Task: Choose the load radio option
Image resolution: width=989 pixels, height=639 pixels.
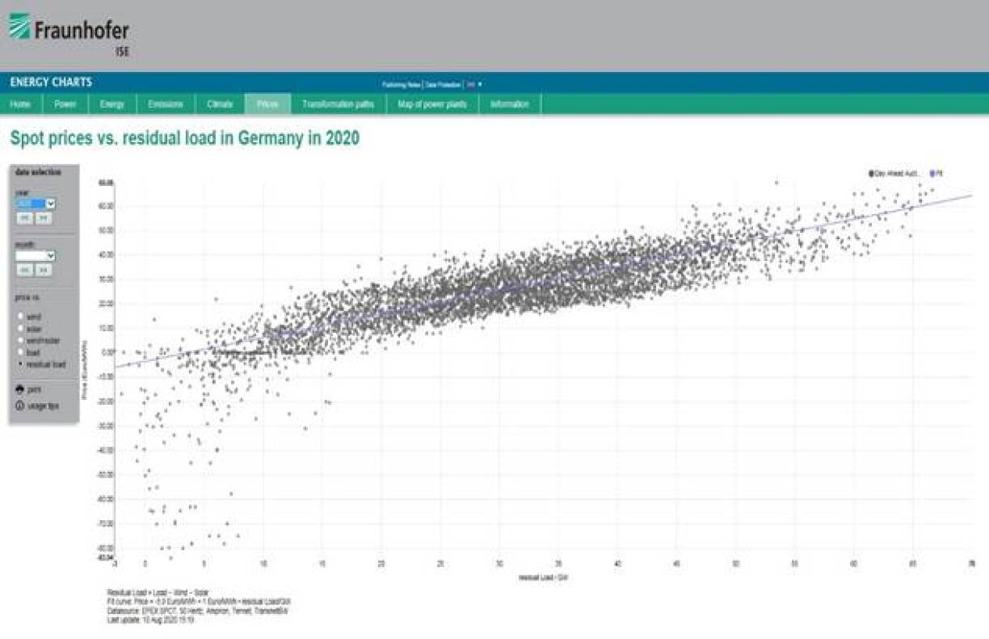Action: click(x=20, y=352)
